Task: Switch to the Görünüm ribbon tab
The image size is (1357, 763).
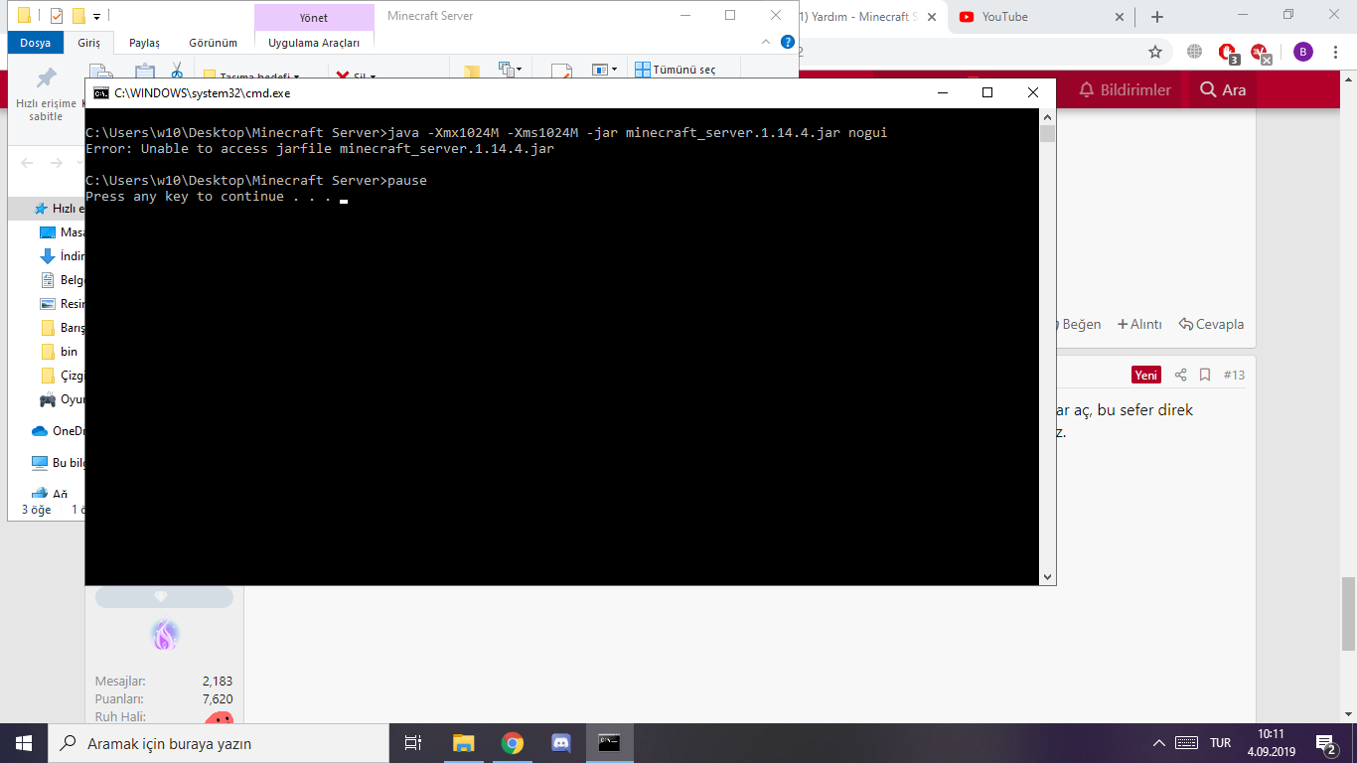Action: click(213, 43)
